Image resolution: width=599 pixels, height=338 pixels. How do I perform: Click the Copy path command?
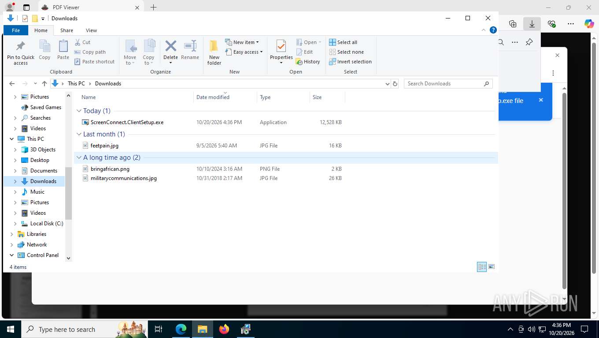coord(90,52)
